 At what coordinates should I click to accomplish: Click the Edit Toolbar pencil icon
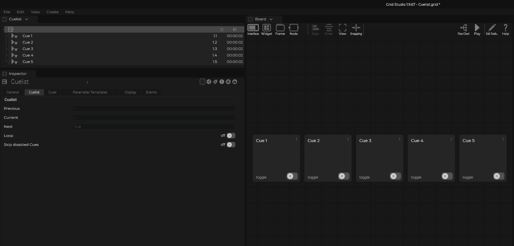pos(492,29)
